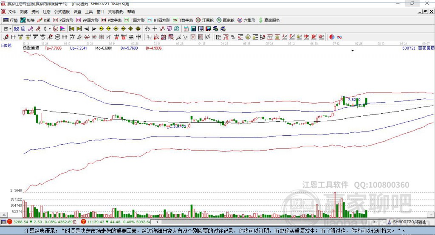435x235 pixels.
Task: Activate the crosshair cursor tool
Action: [155, 29]
